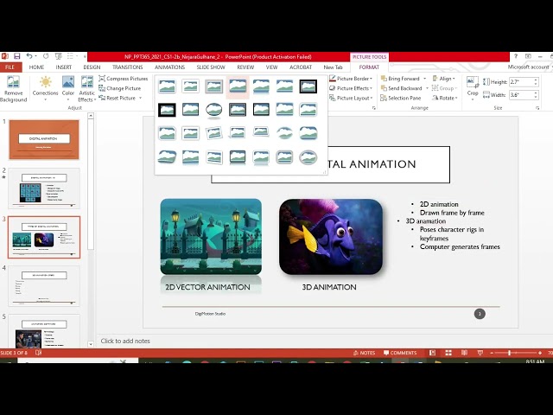553x415 pixels.
Task: Switch to Reading view icon
Action: tap(464, 353)
